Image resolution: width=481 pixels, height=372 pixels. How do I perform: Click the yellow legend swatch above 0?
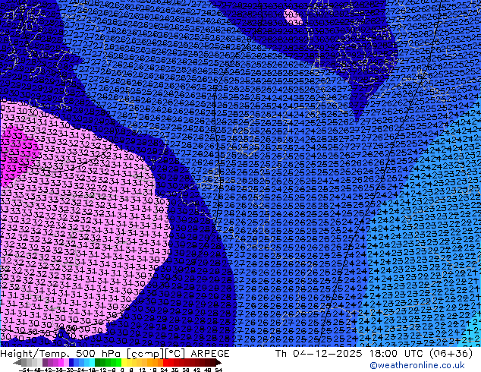[x=124, y=362]
